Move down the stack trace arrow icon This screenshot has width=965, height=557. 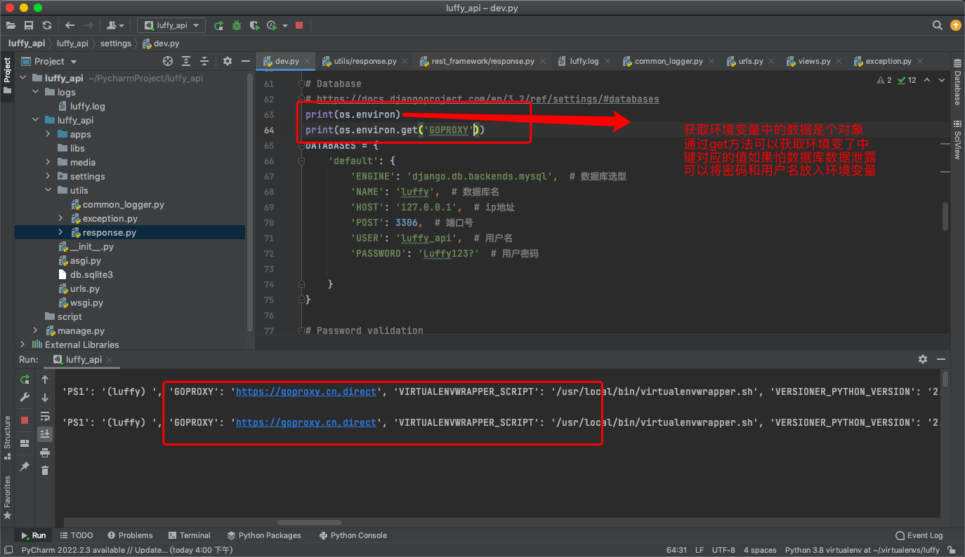click(x=45, y=398)
